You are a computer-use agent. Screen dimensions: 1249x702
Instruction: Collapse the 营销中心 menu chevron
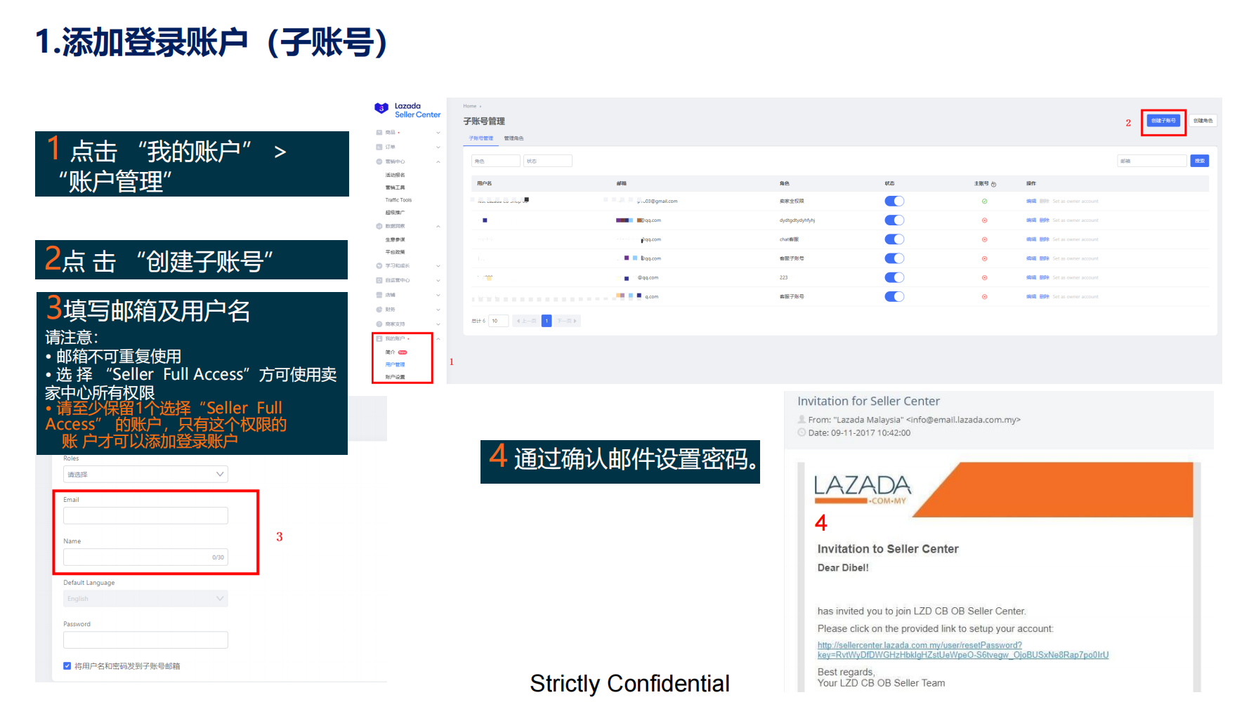coord(438,161)
